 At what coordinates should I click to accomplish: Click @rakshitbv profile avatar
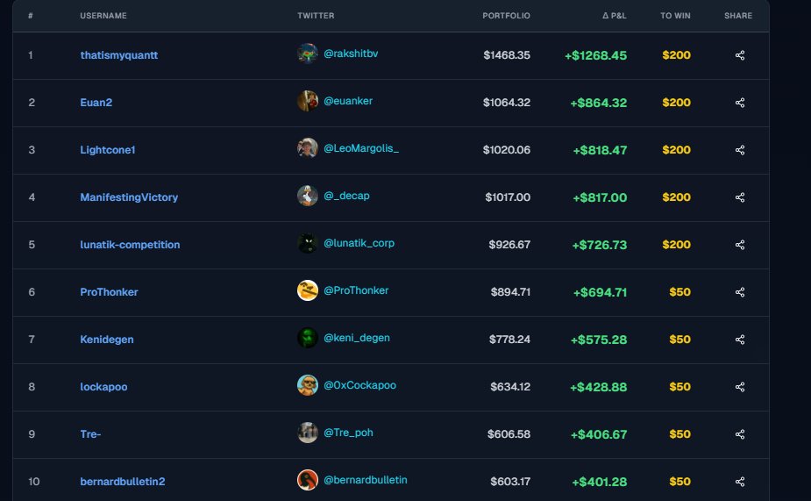tap(307, 54)
